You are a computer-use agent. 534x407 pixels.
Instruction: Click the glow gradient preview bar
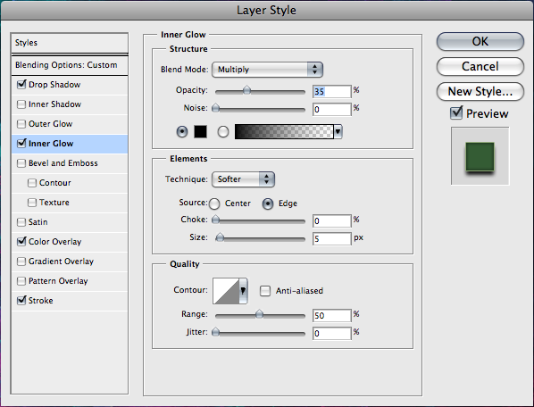[x=284, y=132]
